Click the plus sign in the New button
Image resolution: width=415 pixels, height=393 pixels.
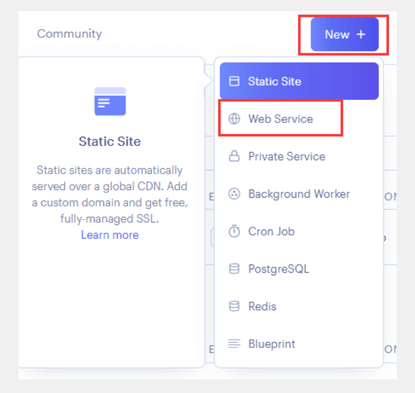pos(361,34)
